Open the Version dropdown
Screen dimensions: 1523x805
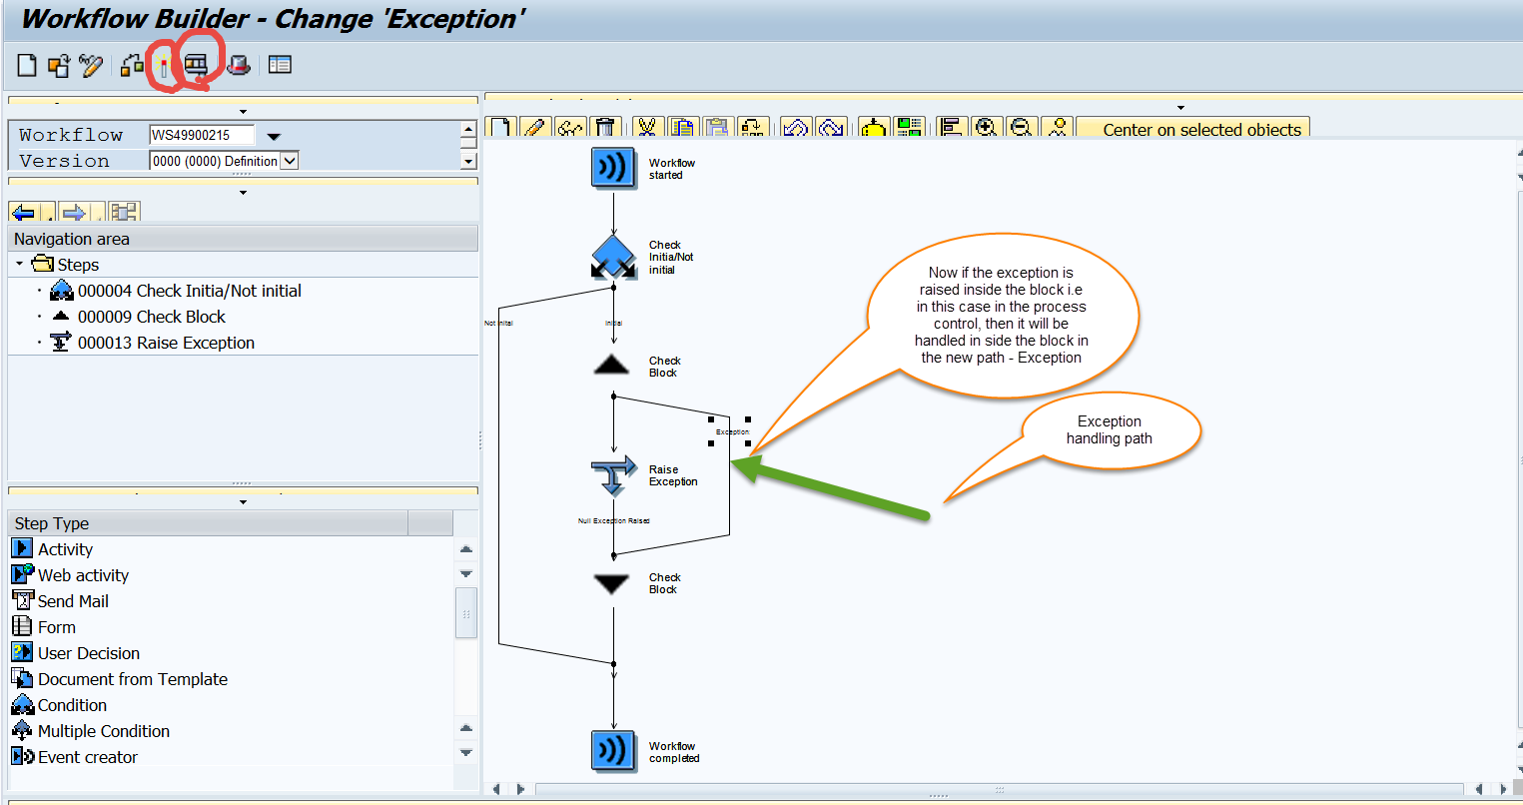click(290, 161)
